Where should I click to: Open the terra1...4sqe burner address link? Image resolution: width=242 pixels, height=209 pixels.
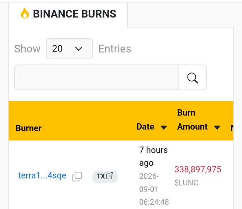(x=42, y=175)
